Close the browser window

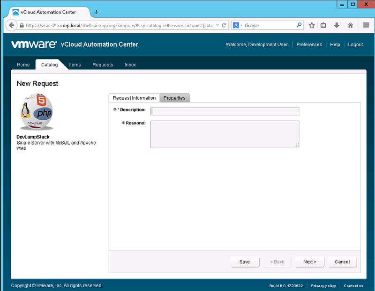tap(366, 4)
